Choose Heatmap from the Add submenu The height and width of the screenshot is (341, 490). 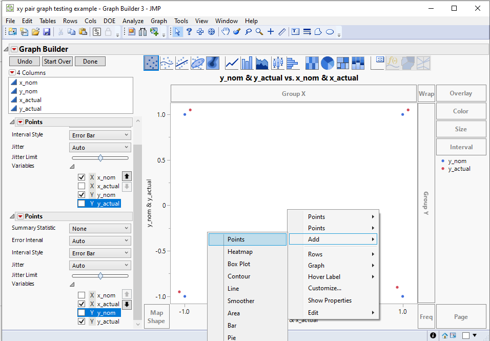click(x=240, y=252)
